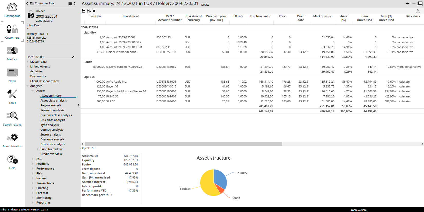424x212 pixels.
Task: Select Risk class analysis in Assets menu
Action: [x=53, y=120]
